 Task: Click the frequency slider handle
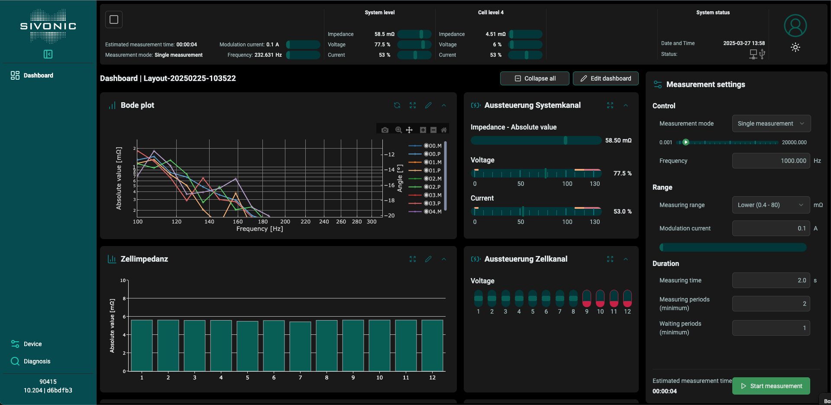coord(685,142)
